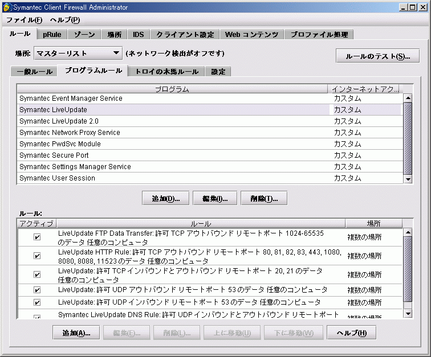Click scroll-down arrow of rules list
Viewport: 431px width, 357px height.
pos(408,314)
